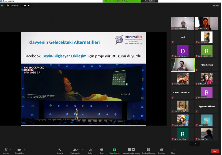Click the muted mic icon on Kamil Gurkan's tile
Viewport: 222px width, 155px height.
(173, 97)
